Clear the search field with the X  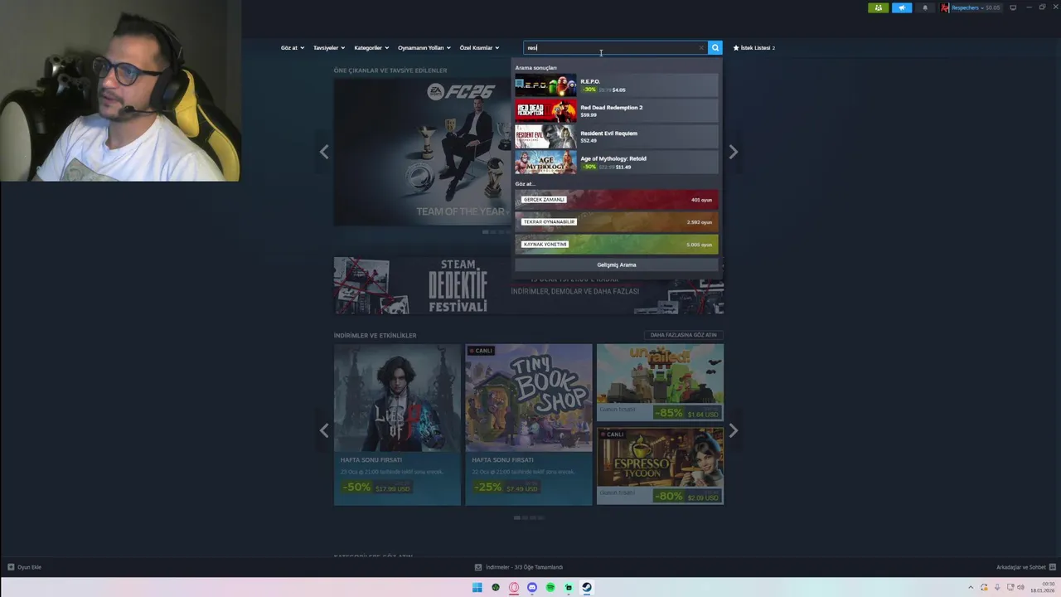coord(701,48)
